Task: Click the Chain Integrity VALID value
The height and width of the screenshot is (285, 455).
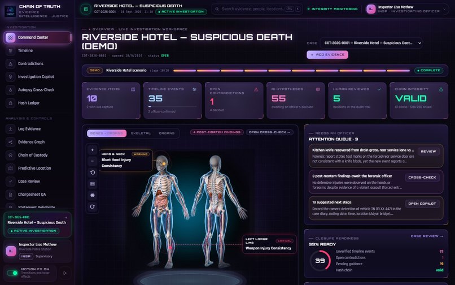Action: coord(410,98)
